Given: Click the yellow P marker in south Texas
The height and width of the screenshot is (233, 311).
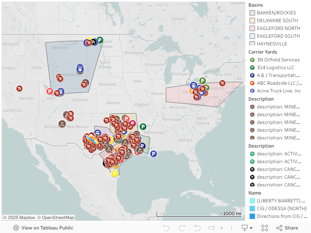Looking at the screenshot, I should click(115, 174).
